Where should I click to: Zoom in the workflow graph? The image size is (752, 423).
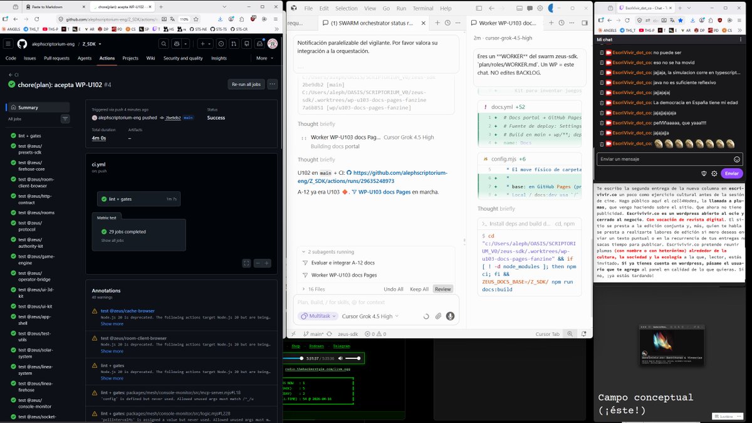coord(266,263)
